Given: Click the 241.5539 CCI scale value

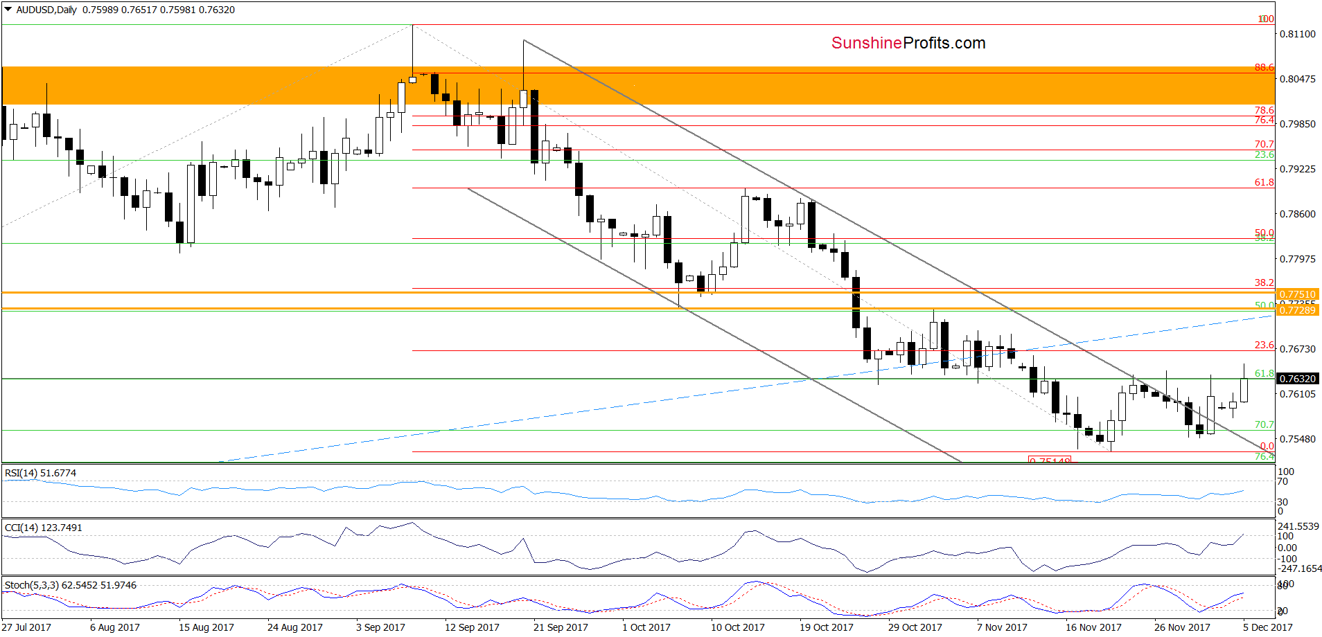Looking at the screenshot, I should 1299,526.
